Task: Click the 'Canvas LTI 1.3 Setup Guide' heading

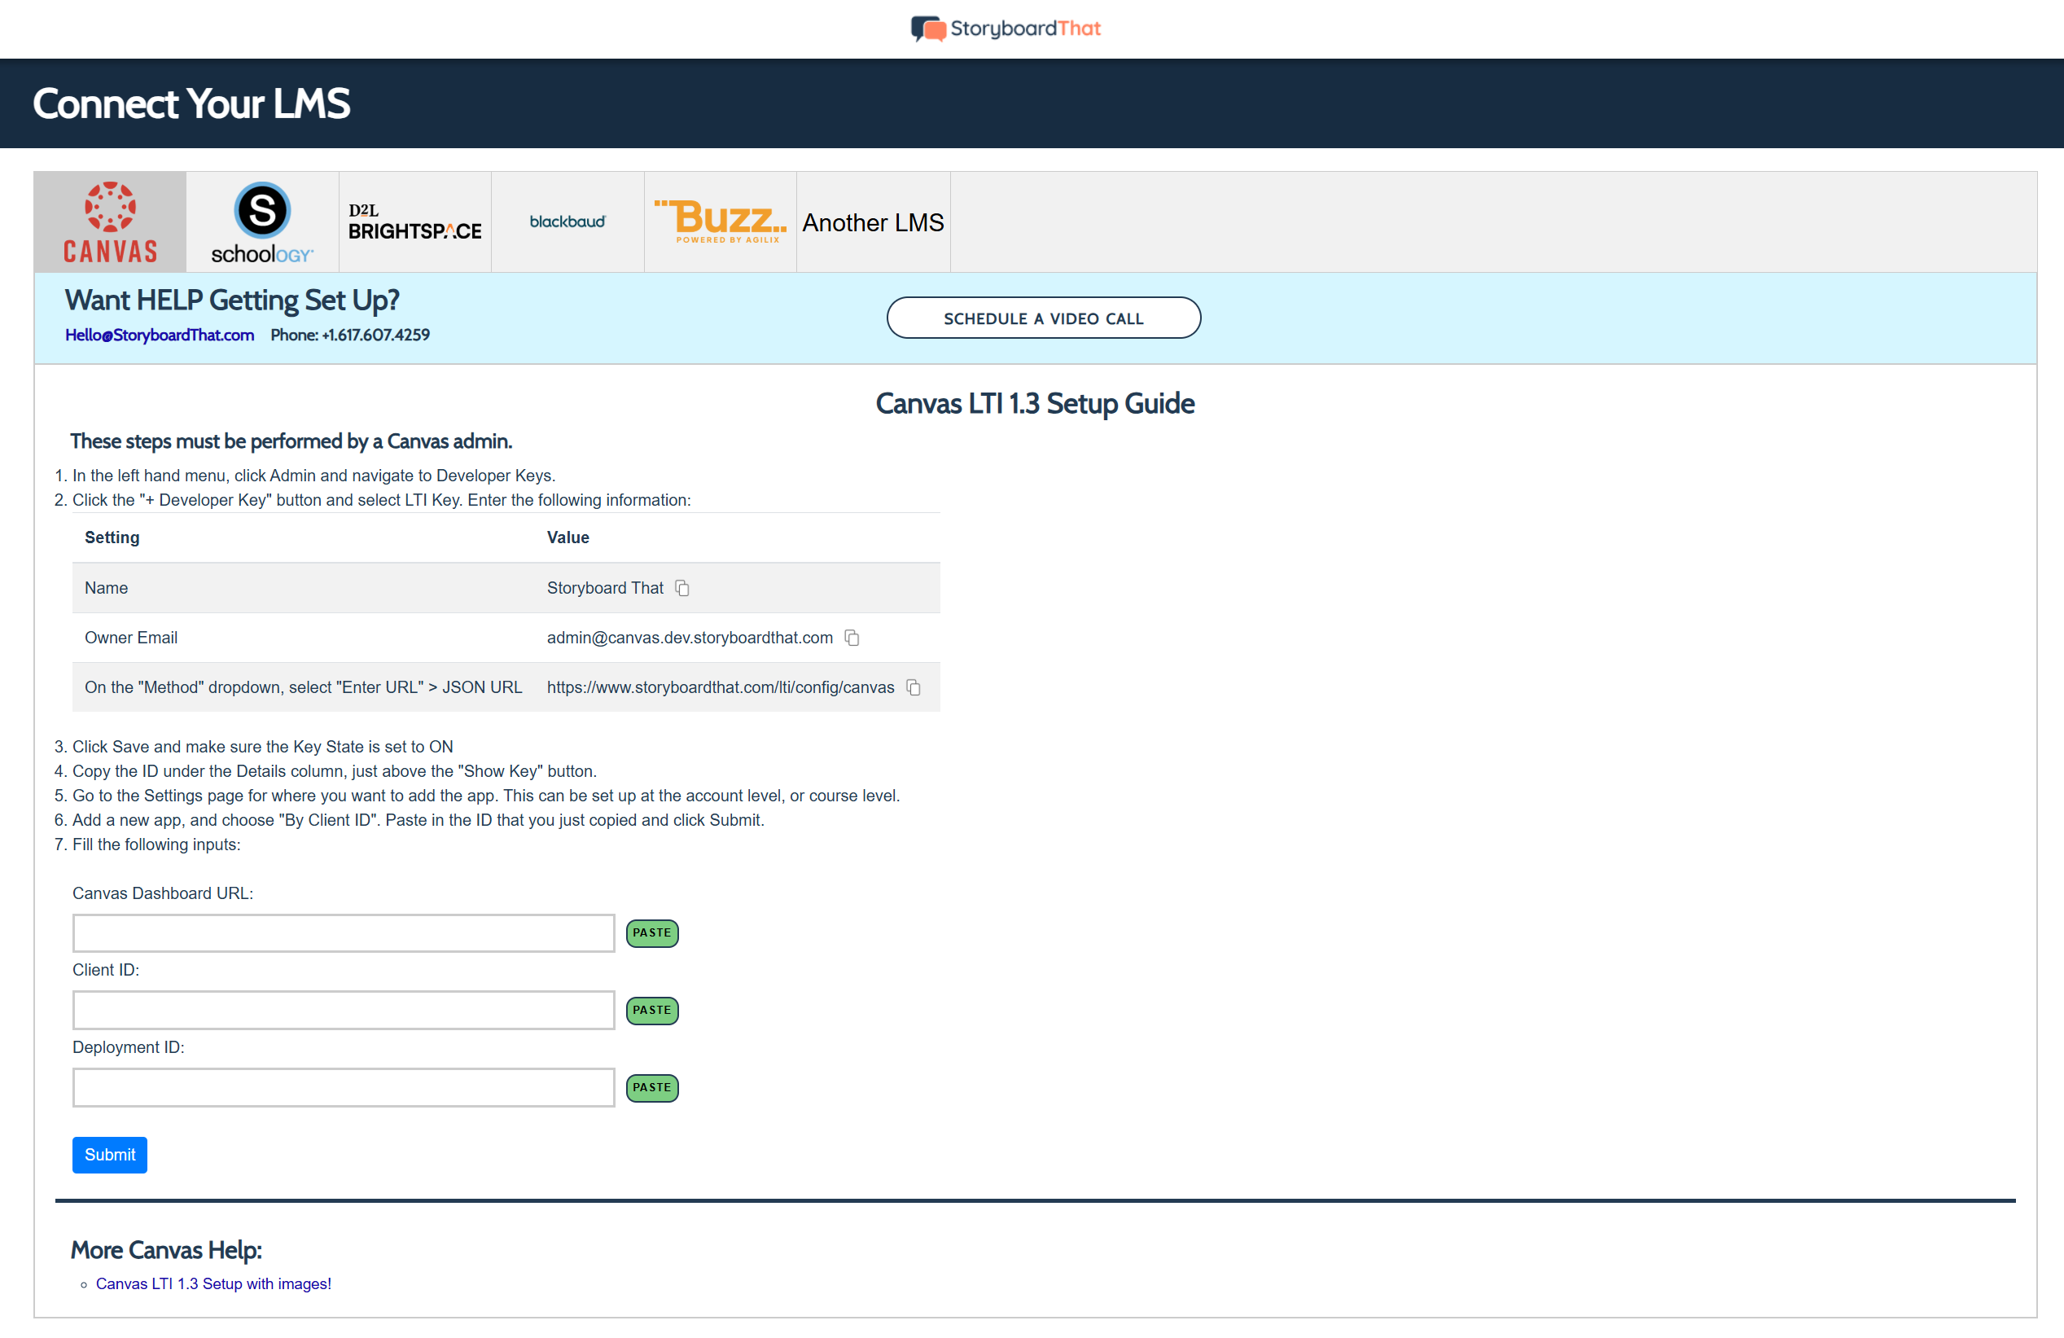Action: (x=1035, y=403)
